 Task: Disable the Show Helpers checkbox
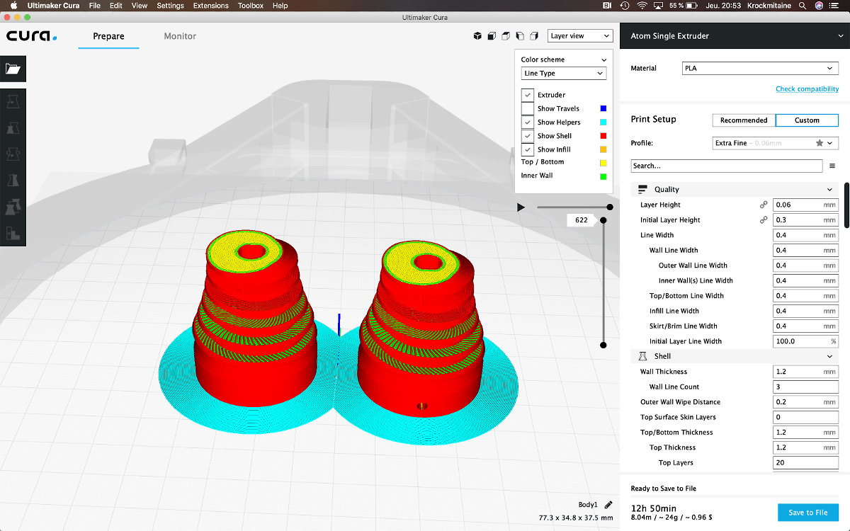528,122
